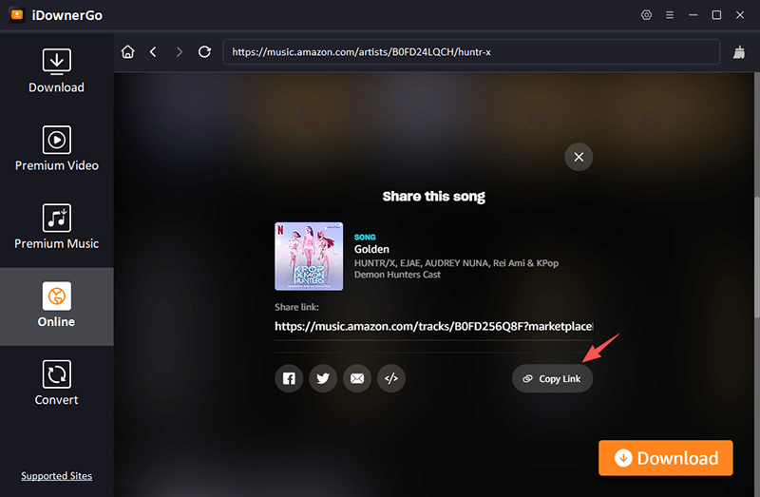Share the song on Facebook
The width and height of the screenshot is (760, 497).
(x=289, y=378)
